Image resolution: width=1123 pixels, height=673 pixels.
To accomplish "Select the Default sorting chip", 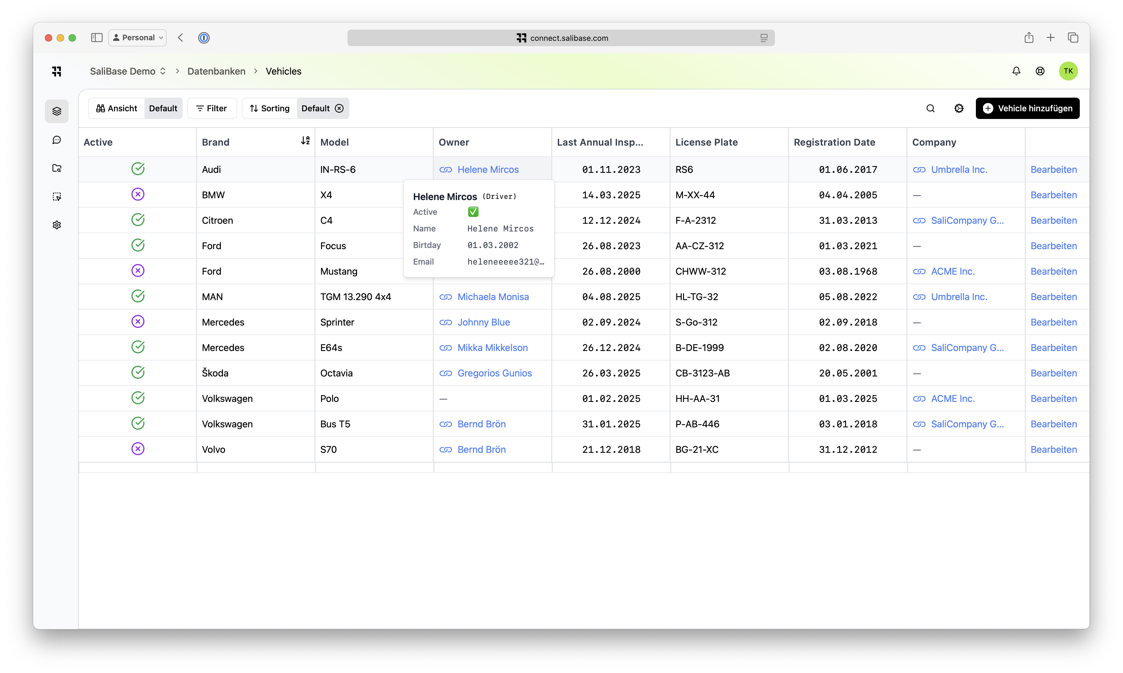I will (316, 108).
